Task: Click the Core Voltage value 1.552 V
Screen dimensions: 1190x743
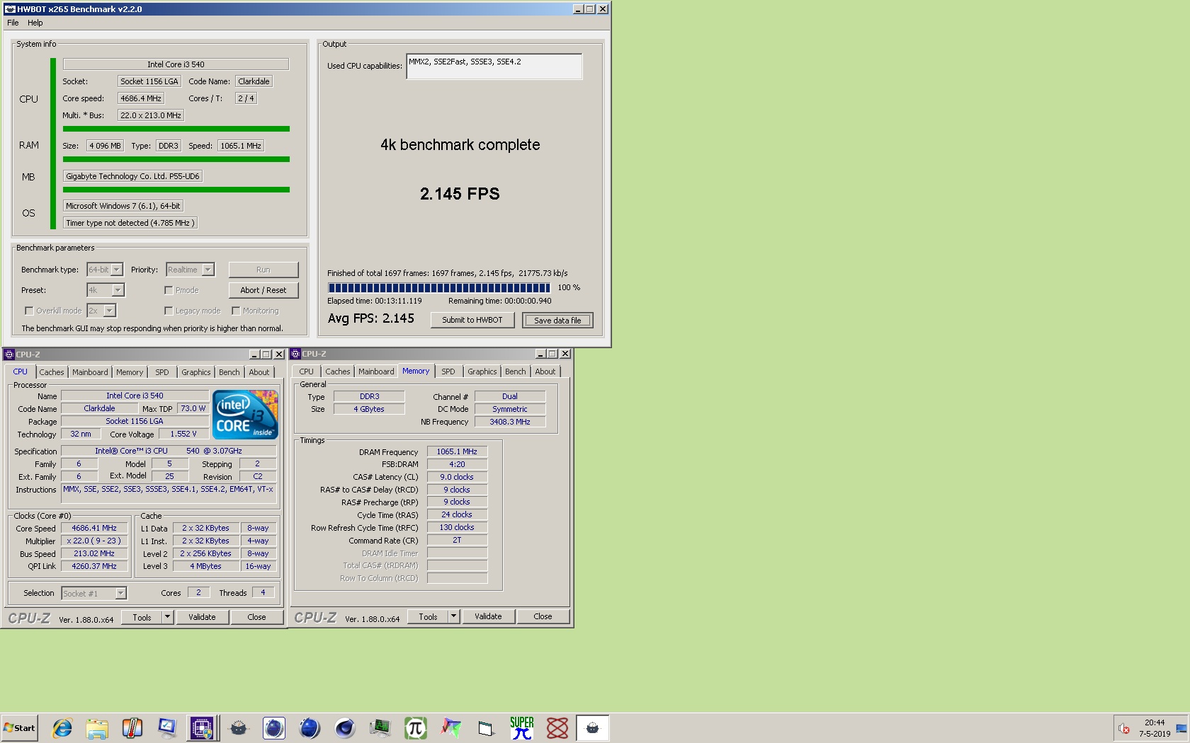Action: [183, 434]
